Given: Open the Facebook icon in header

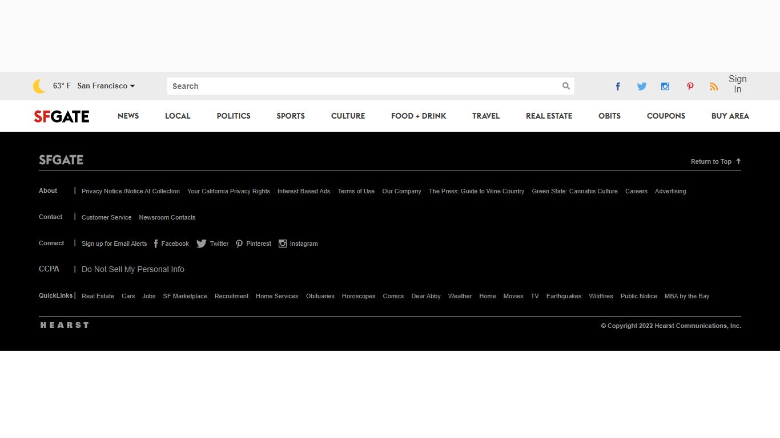Looking at the screenshot, I should pyautogui.click(x=618, y=86).
